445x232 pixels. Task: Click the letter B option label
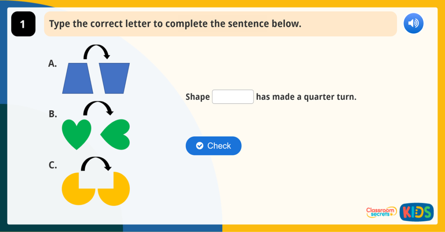[53, 114]
